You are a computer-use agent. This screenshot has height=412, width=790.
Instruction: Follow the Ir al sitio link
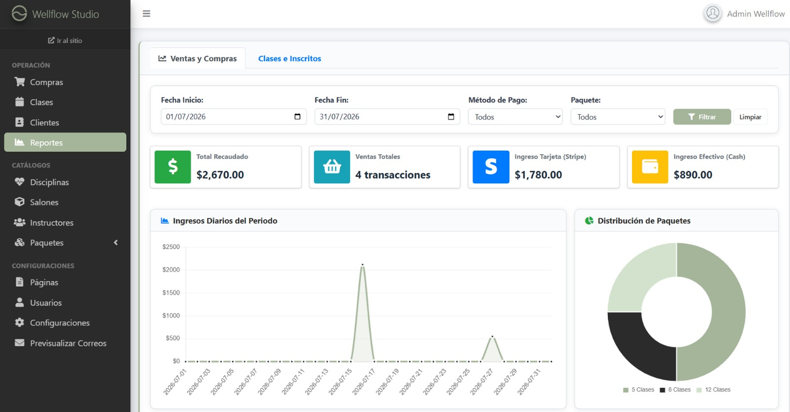[65, 41]
